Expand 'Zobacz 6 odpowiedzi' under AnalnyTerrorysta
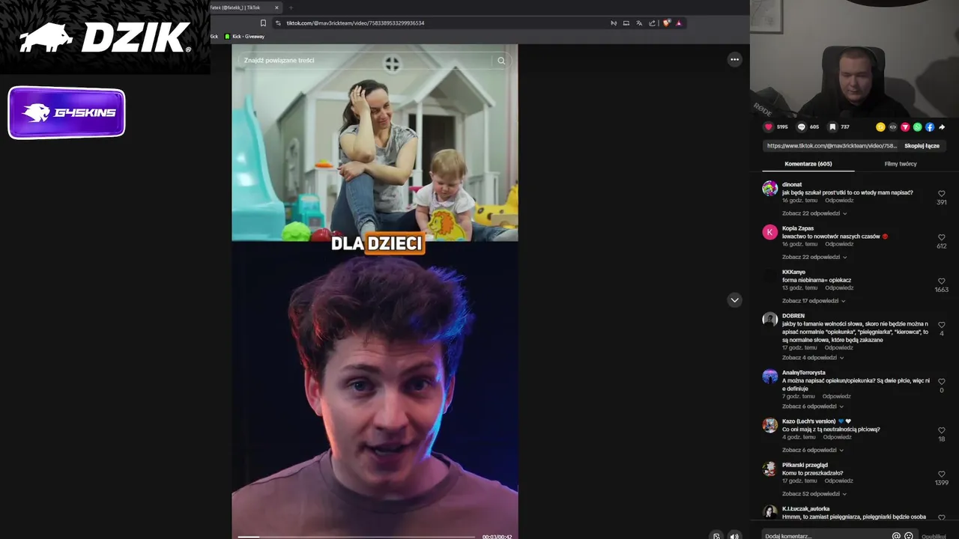Viewport: 959px width, 539px height. [x=814, y=406]
